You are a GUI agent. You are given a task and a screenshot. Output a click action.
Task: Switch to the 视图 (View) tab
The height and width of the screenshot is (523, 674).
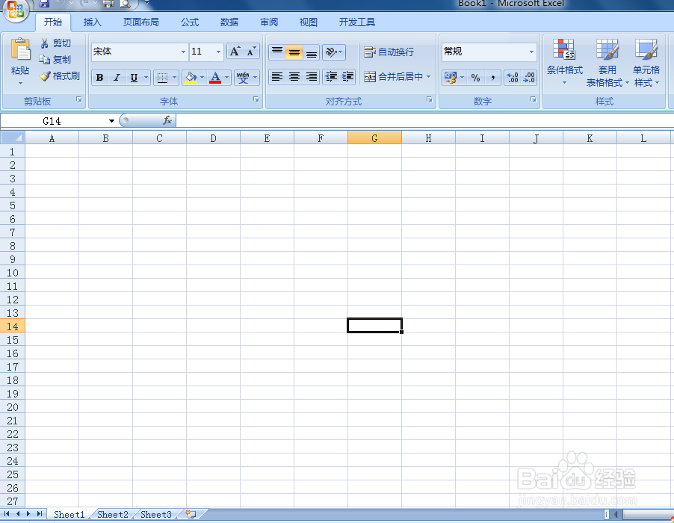point(308,22)
